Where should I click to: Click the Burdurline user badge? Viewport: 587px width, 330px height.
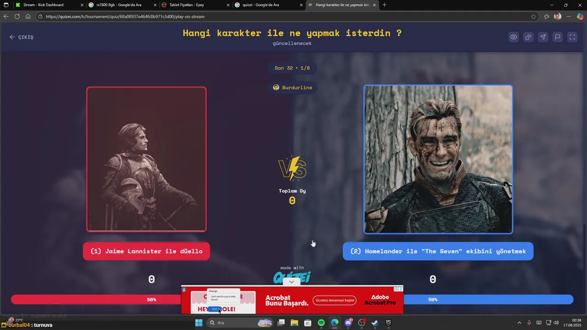(x=293, y=88)
